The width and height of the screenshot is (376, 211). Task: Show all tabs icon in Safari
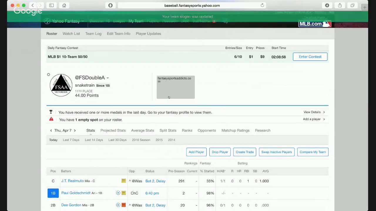[x=352, y=5]
